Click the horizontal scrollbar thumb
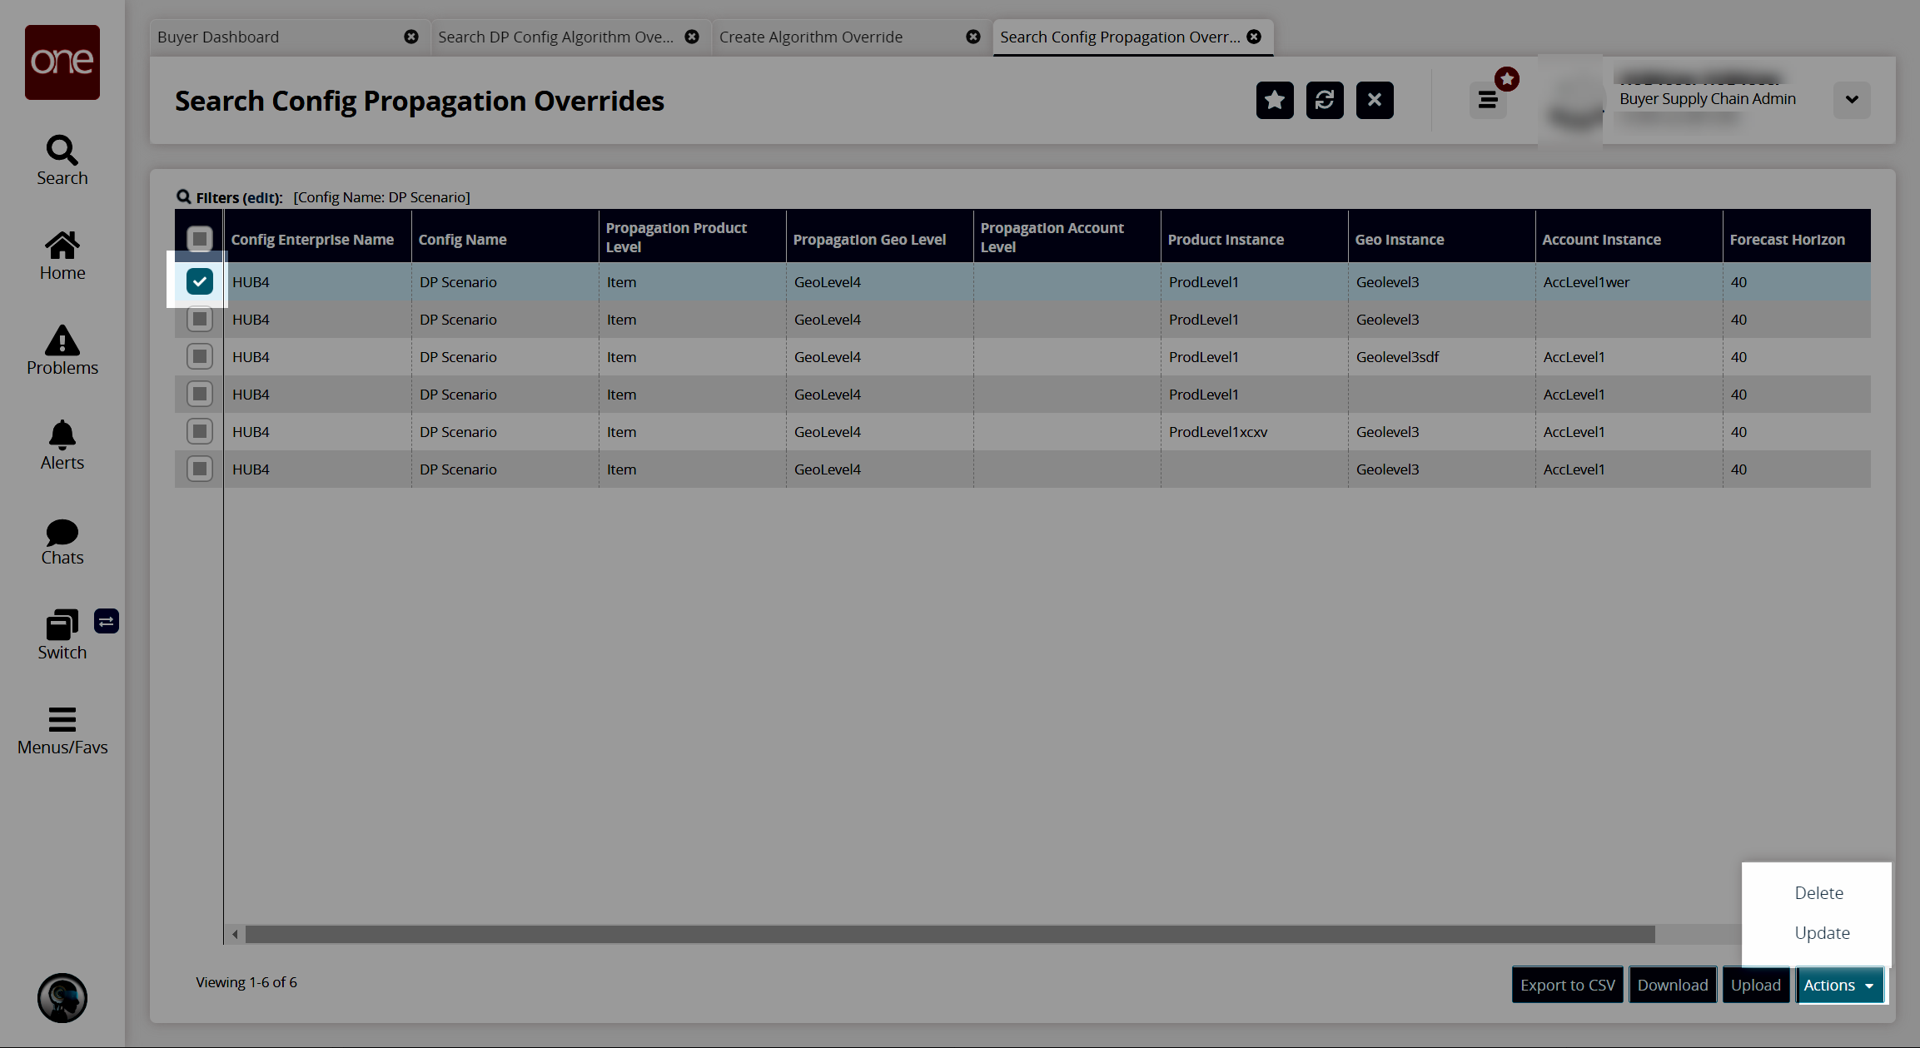 [x=949, y=934]
